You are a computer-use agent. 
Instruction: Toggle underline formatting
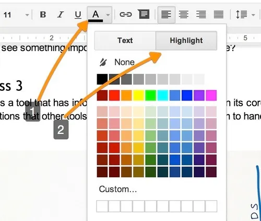[78, 15]
